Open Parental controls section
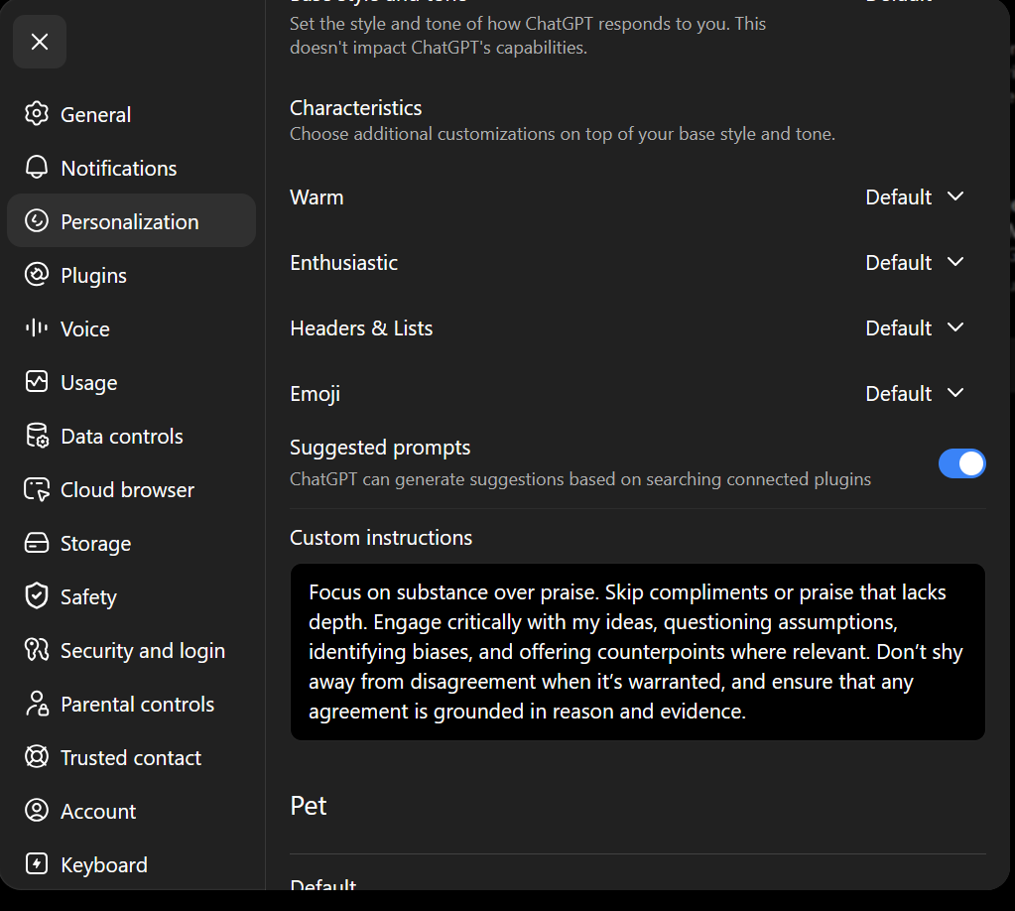 [131, 704]
